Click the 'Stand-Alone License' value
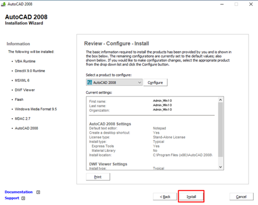This screenshot has width=258, height=205. (x=169, y=137)
